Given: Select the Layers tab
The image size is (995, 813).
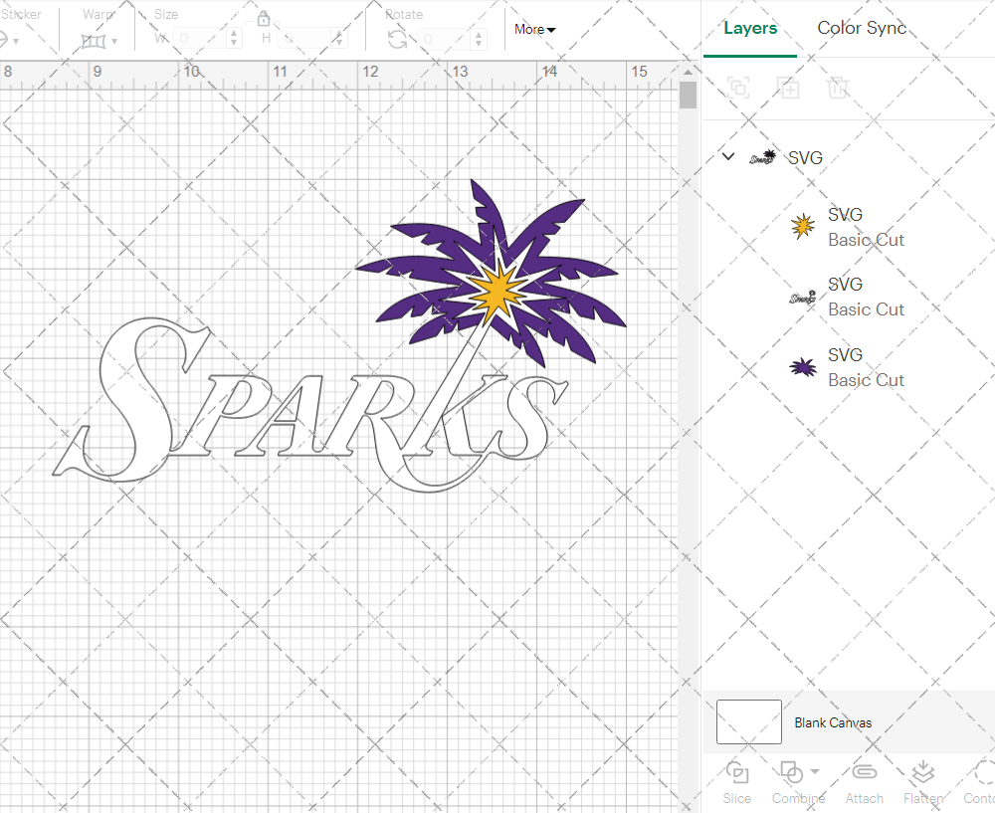Looking at the screenshot, I should coord(750,28).
